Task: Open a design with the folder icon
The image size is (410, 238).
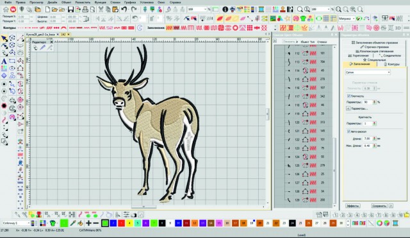Action: pyautogui.click(x=54, y=10)
